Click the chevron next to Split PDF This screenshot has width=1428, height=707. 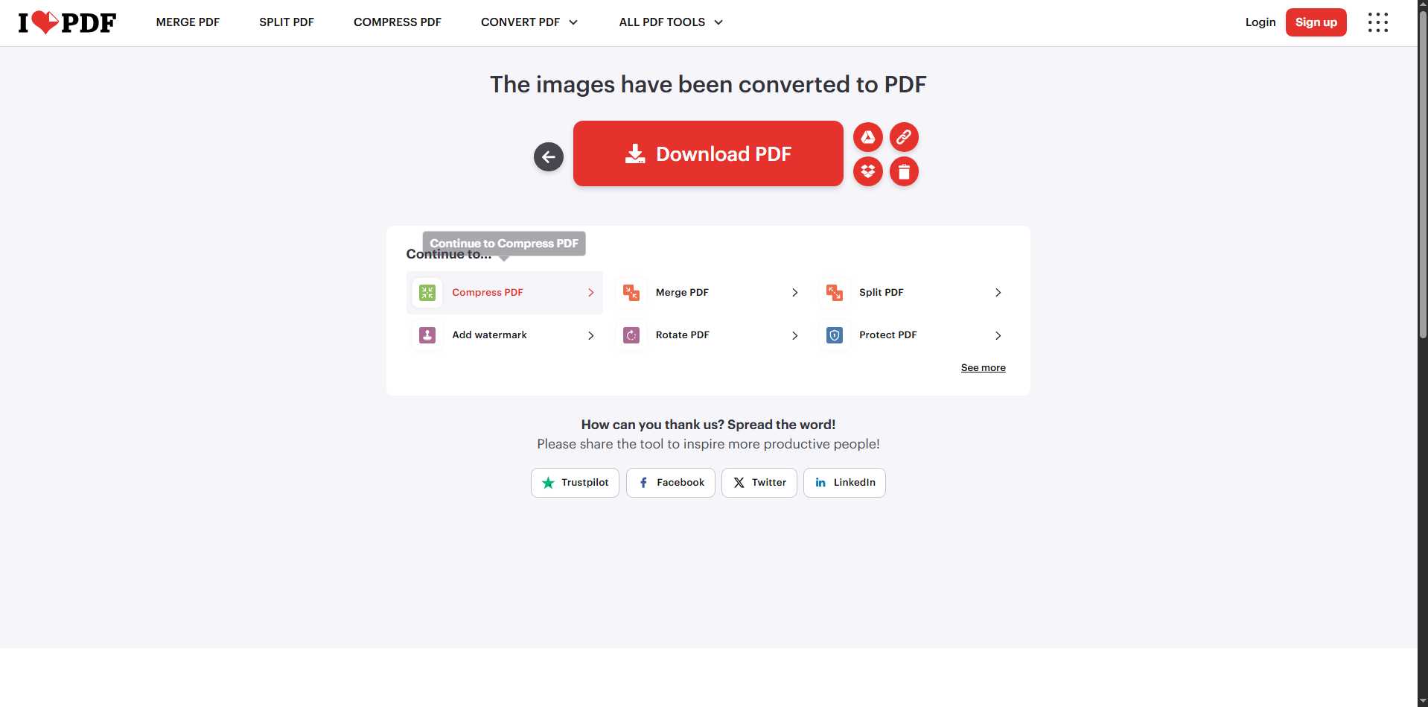pyautogui.click(x=998, y=293)
